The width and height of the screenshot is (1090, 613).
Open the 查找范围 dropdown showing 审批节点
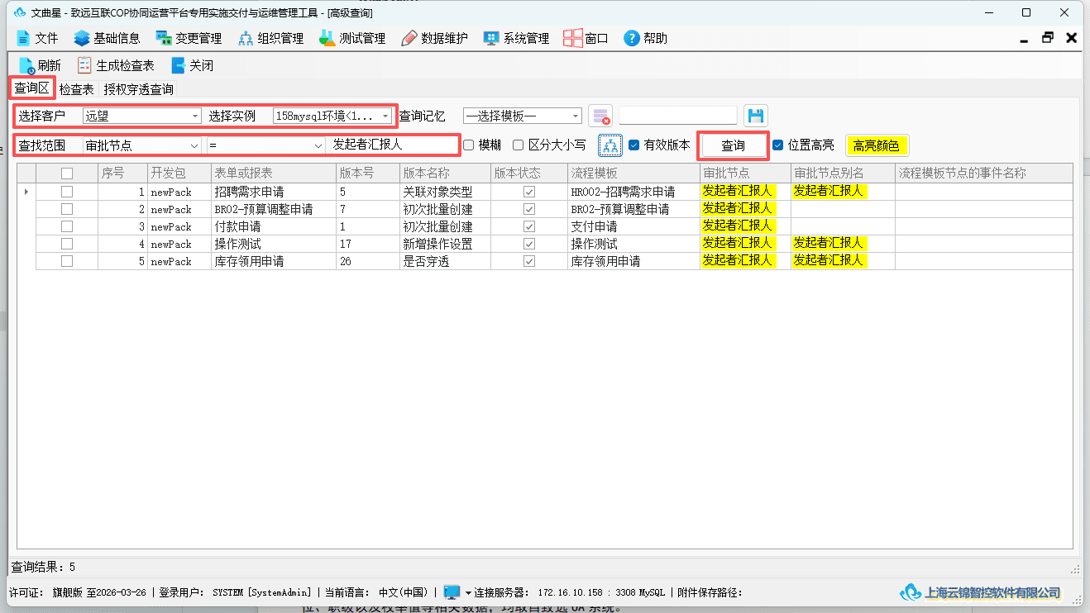pos(142,145)
